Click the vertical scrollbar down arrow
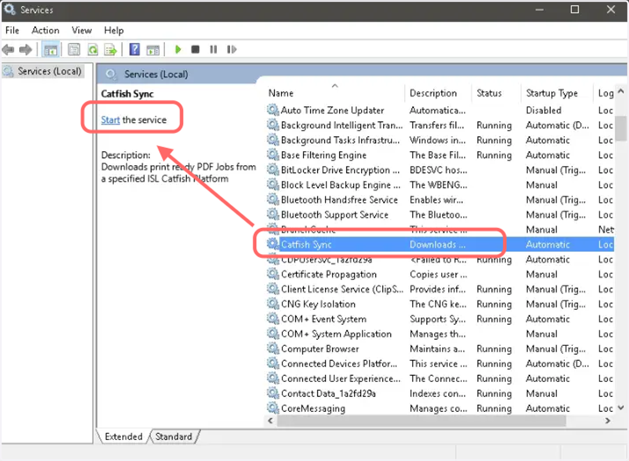The height and width of the screenshot is (461, 629). coord(621,408)
